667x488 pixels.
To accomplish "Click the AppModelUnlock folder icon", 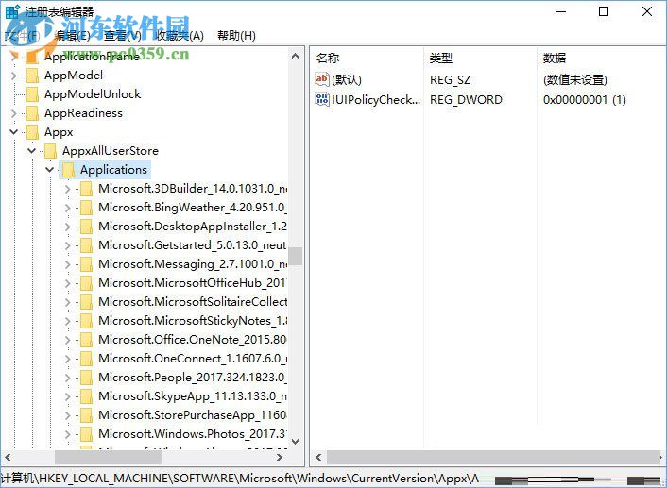I will coord(32,94).
